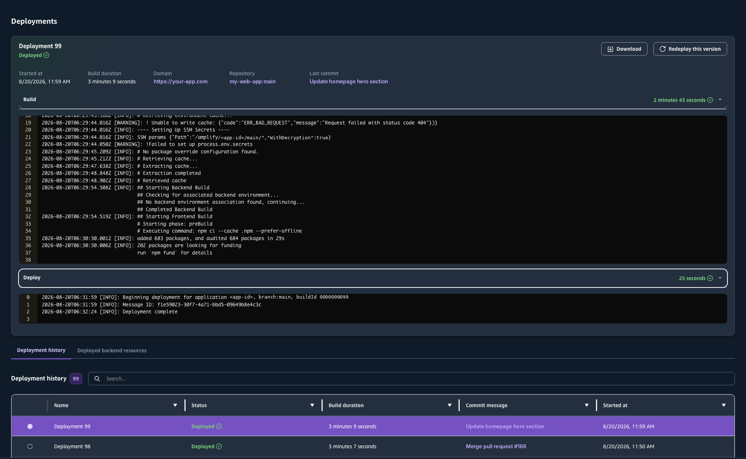The image size is (746, 459).
Task: Click the Deploy section header label
Action: [x=32, y=277]
